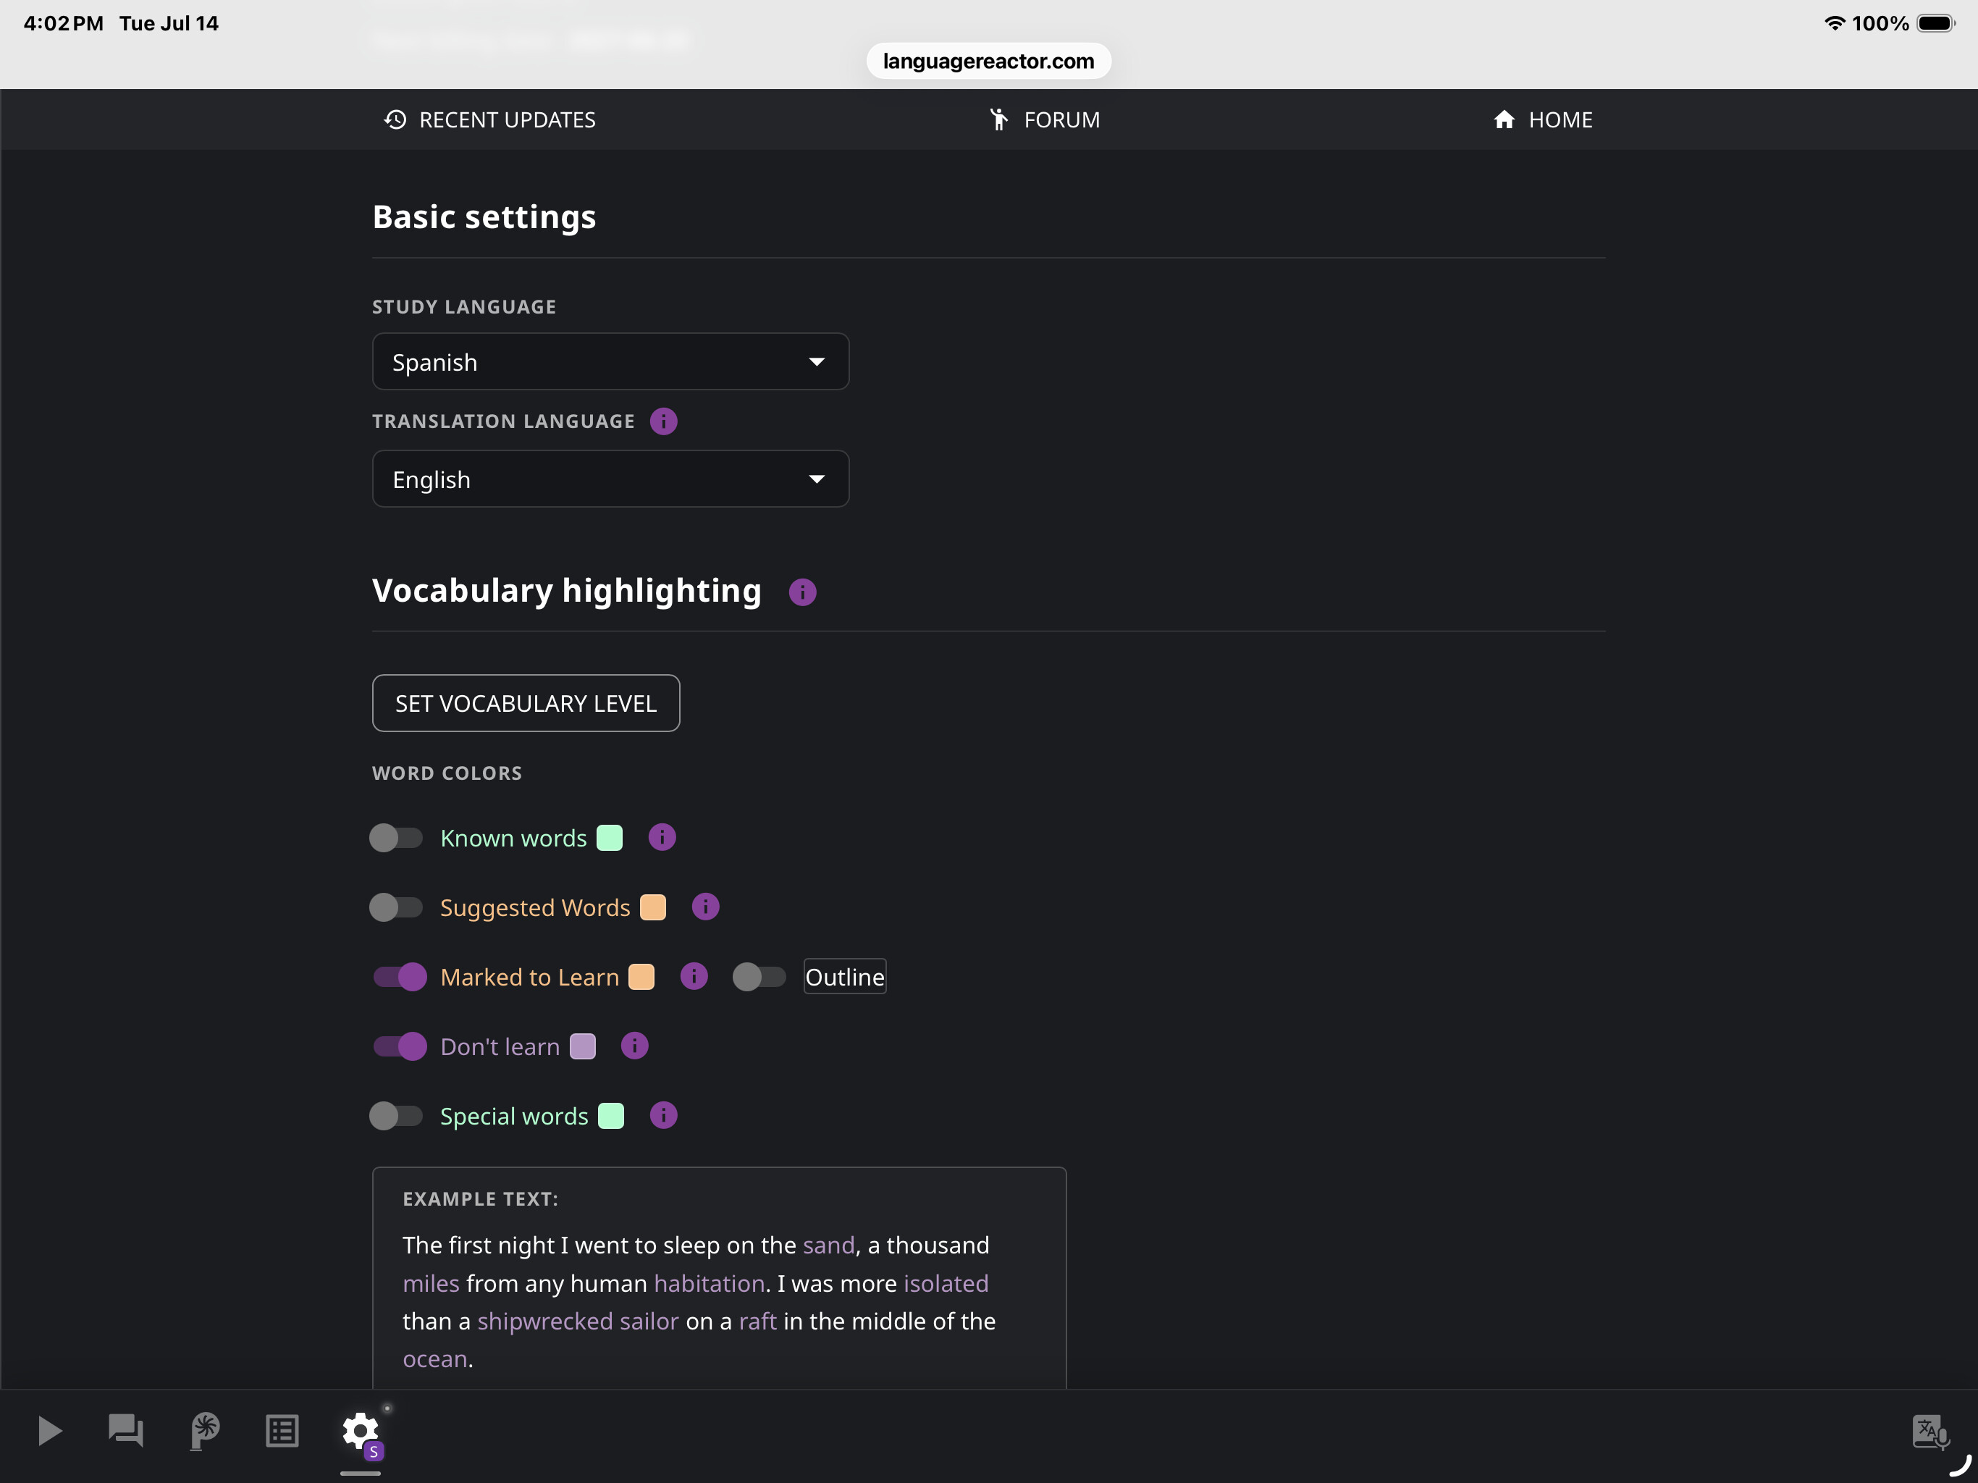
Task: Turn on the Outline toggle
Action: point(759,977)
